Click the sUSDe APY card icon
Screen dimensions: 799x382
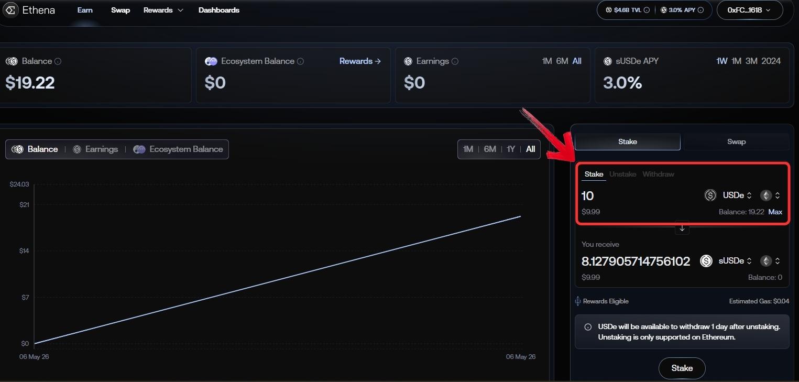coord(608,61)
